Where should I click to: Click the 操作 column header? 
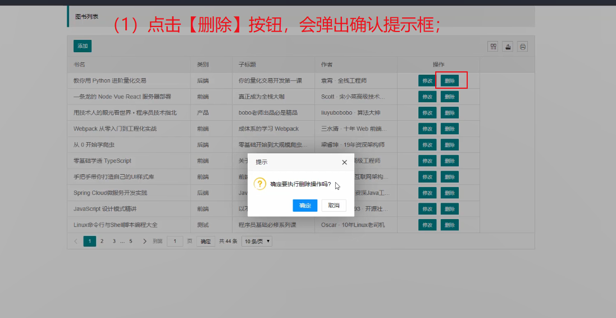439,65
